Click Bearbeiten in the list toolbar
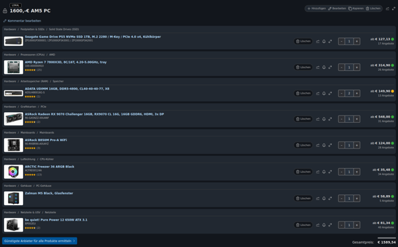 coord(337,9)
